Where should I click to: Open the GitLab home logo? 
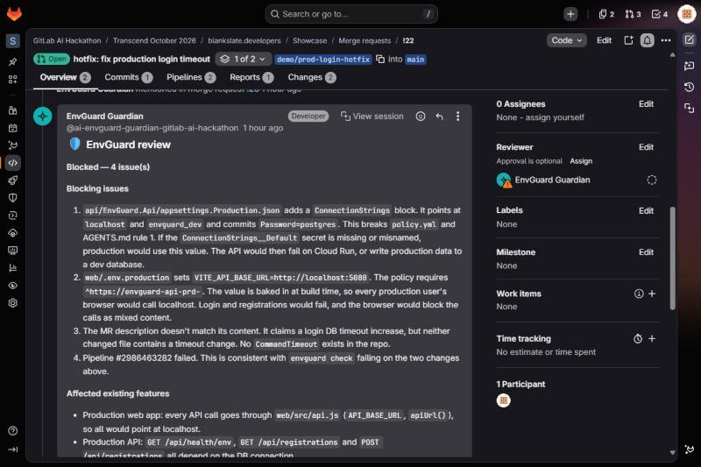click(14, 13)
